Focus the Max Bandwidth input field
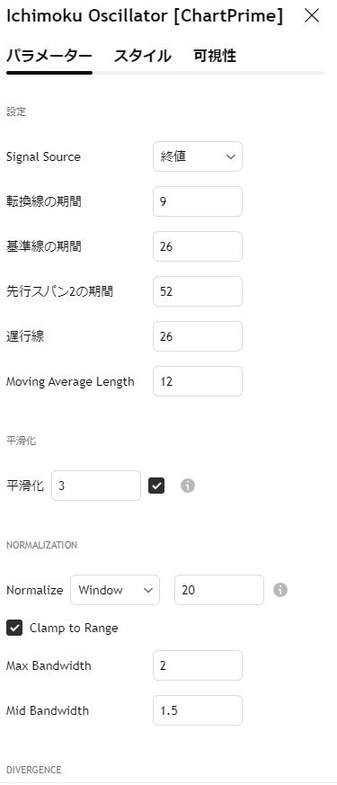 click(198, 665)
